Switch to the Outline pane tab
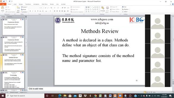174x98 pixels. [x=10, y=17]
